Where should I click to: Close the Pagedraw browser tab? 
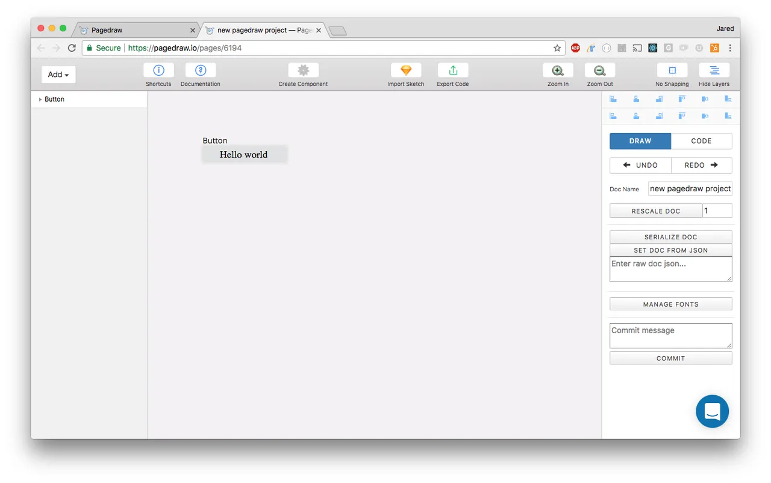click(193, 30)
